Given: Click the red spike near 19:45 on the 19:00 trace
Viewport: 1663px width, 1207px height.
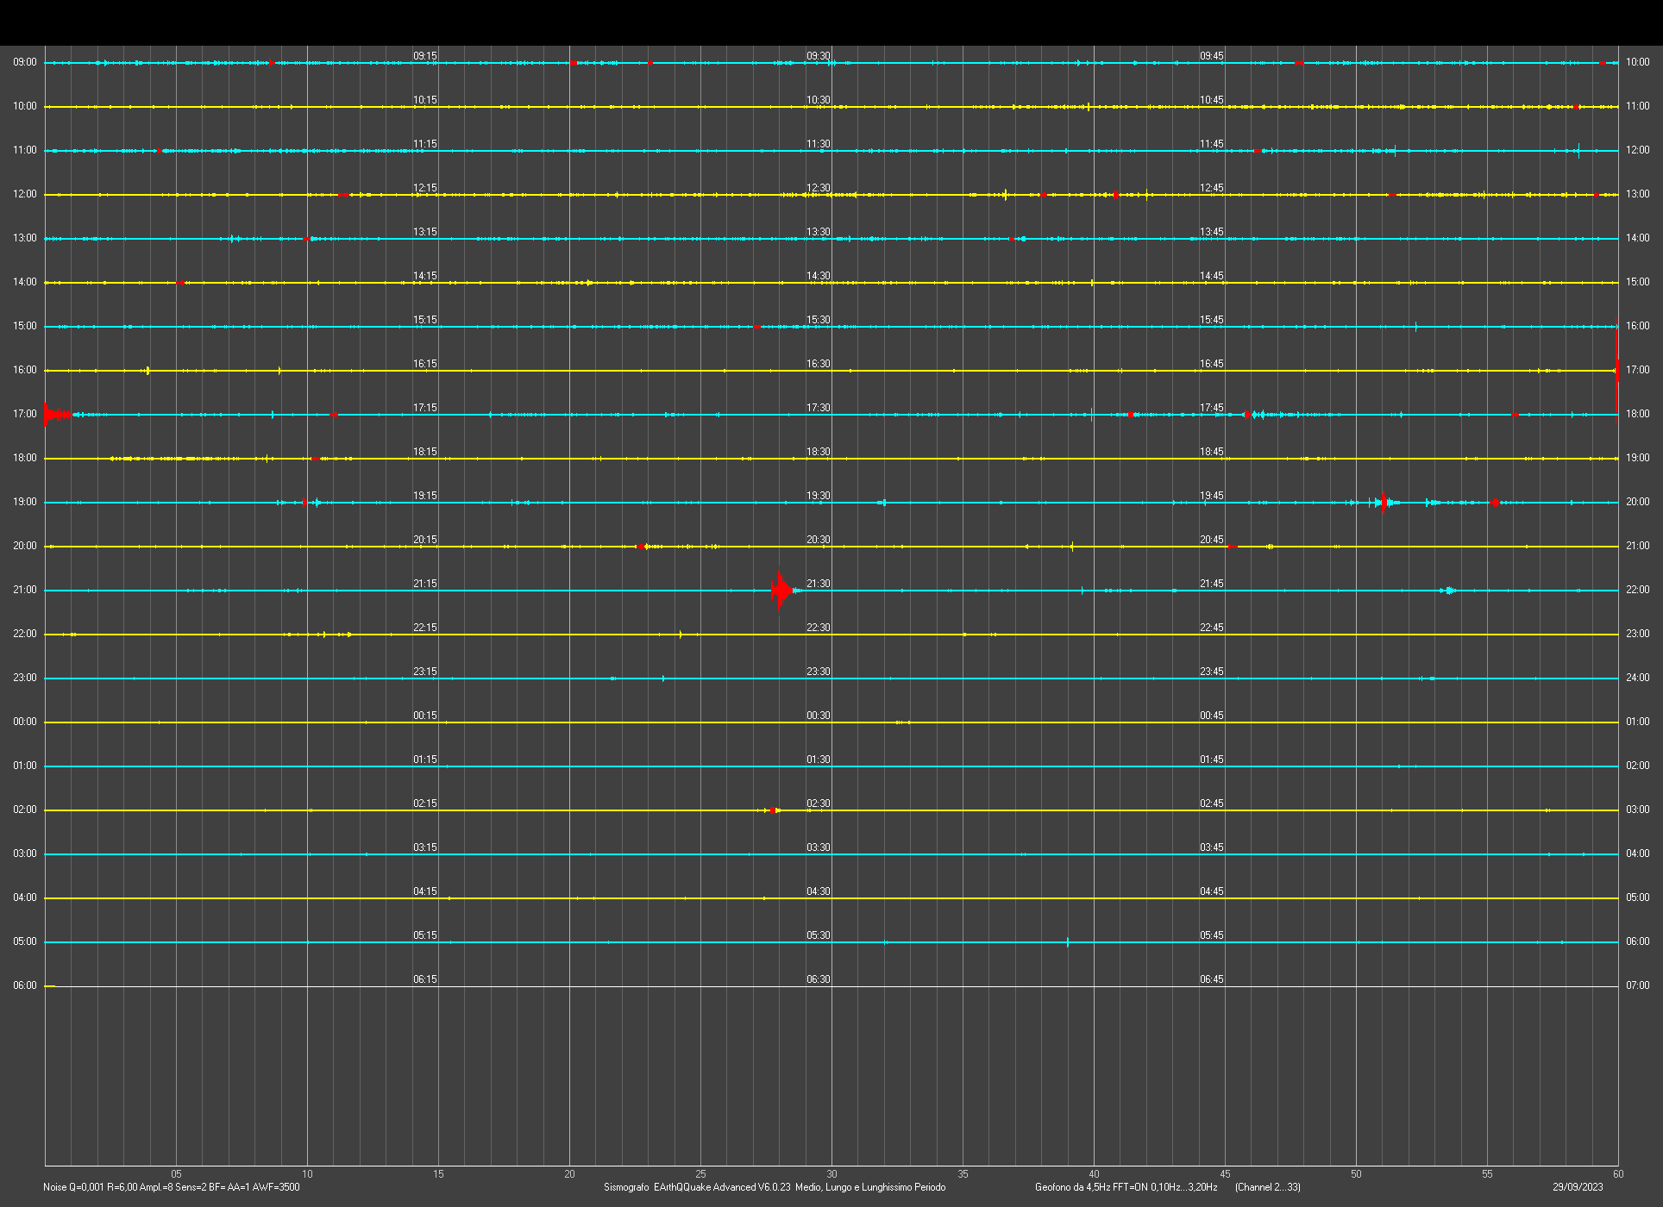Looking at the screenshot, I should (x=1384, y=502).
